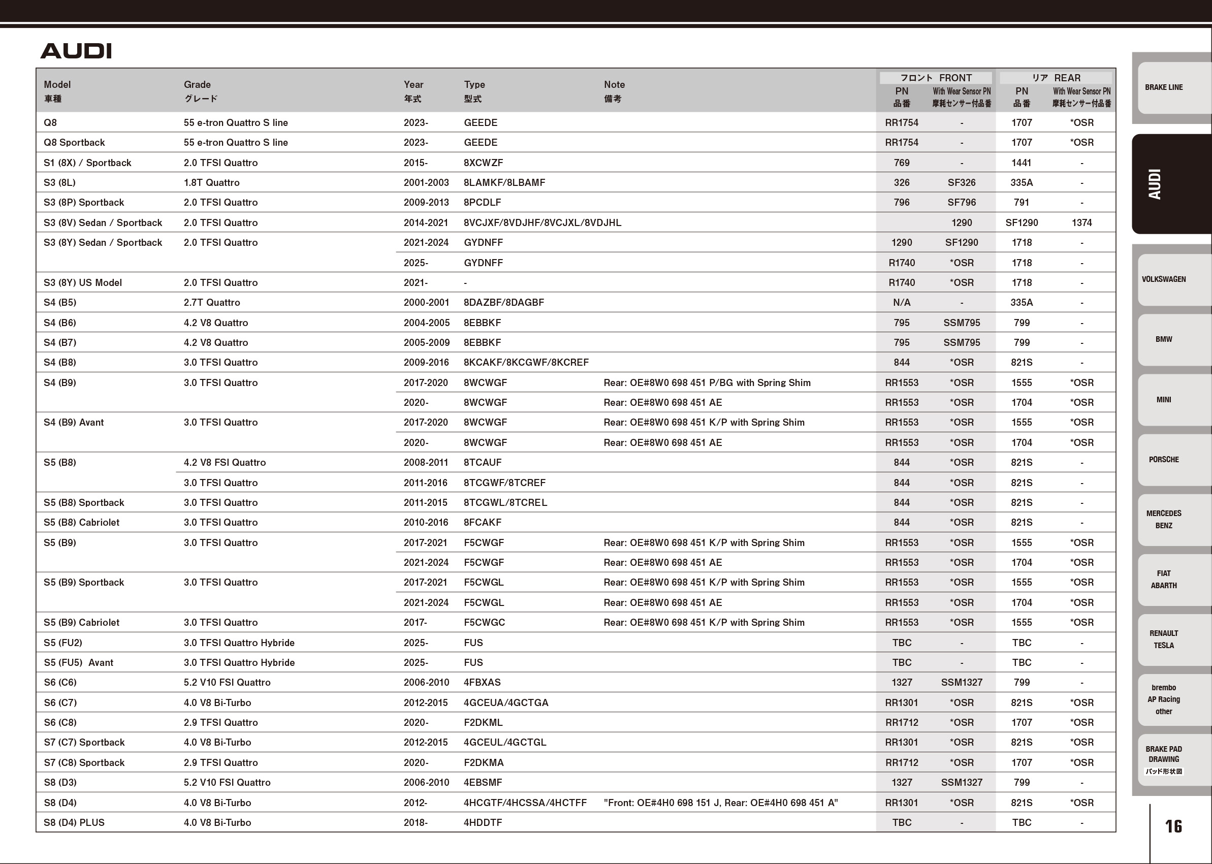Select year 2001-2003 in S3 (8L) row

point(426,182)
